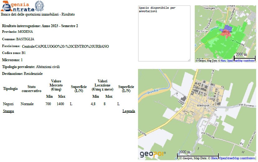Screen dimensions: 258x162
Task: Click the red zone on the overview map
Action: click(224, 34)
